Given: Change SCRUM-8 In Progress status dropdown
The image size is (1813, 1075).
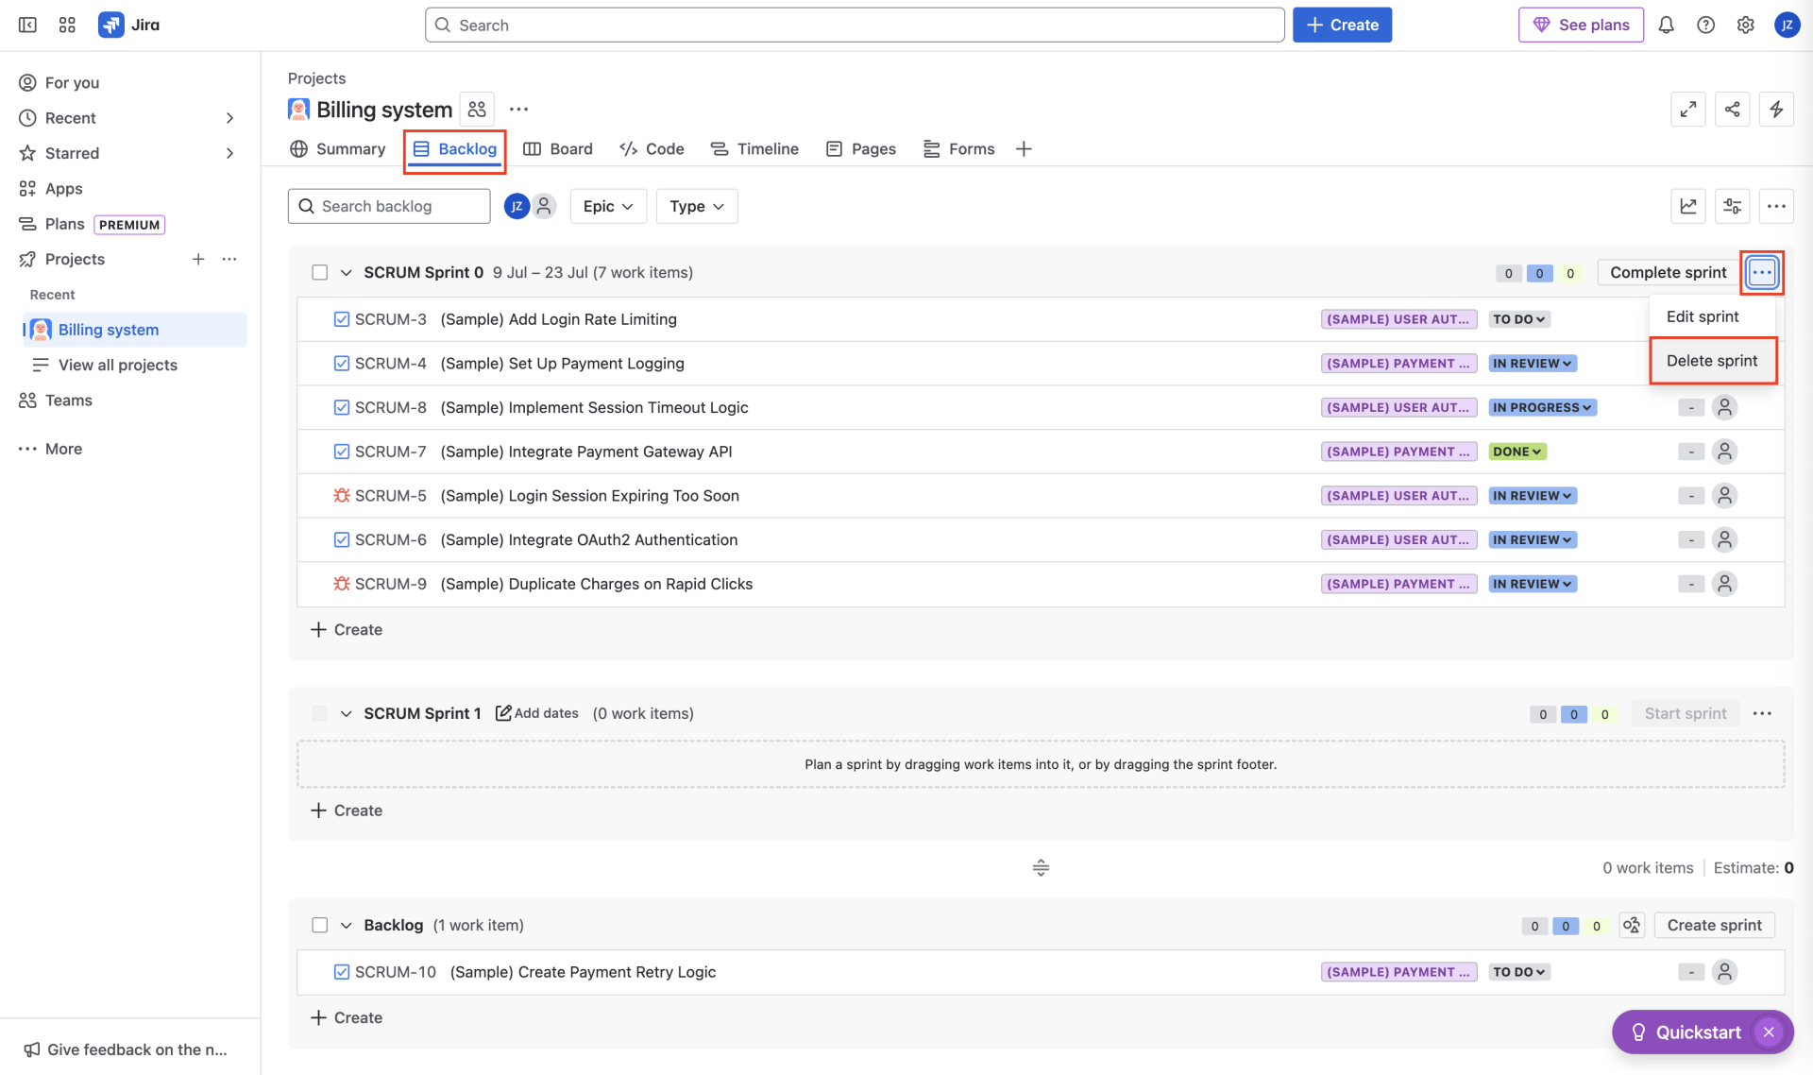Looking at the screenshot, I should [x=1542, y=408].
